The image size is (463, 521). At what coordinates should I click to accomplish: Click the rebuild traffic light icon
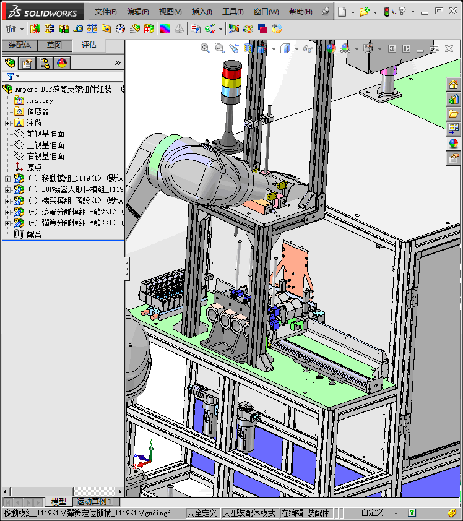click(x=386, y=12)
